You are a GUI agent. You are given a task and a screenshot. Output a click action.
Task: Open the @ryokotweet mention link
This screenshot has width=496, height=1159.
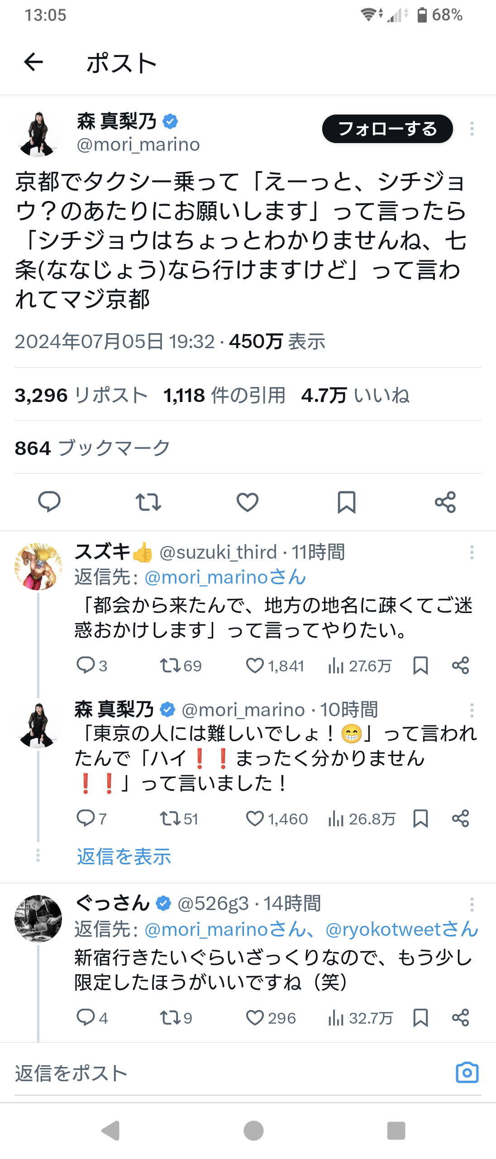click(x=401, y=929)
